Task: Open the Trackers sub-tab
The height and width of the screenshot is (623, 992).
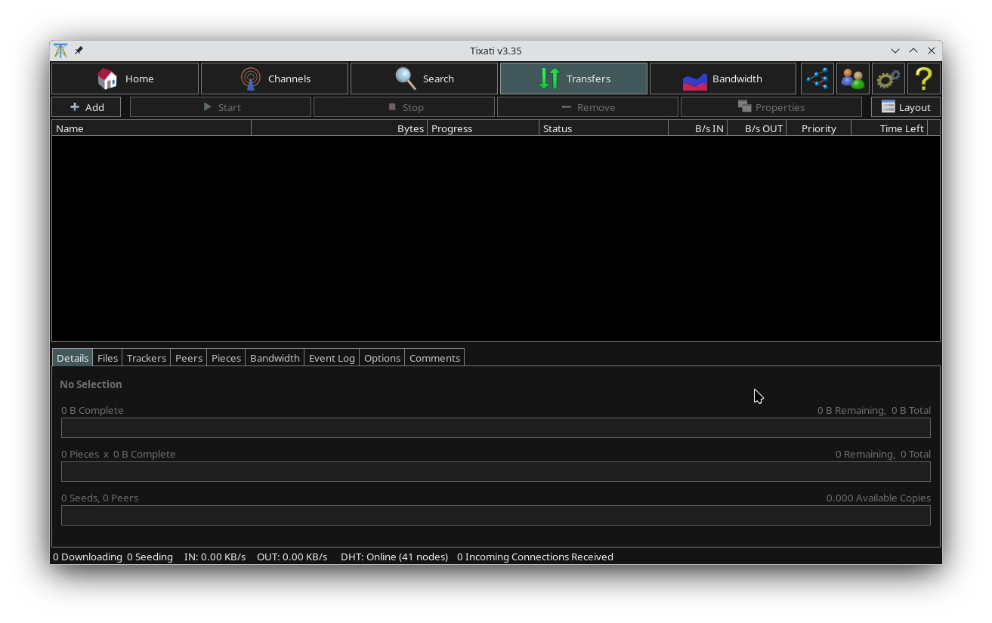Action: 147,358
